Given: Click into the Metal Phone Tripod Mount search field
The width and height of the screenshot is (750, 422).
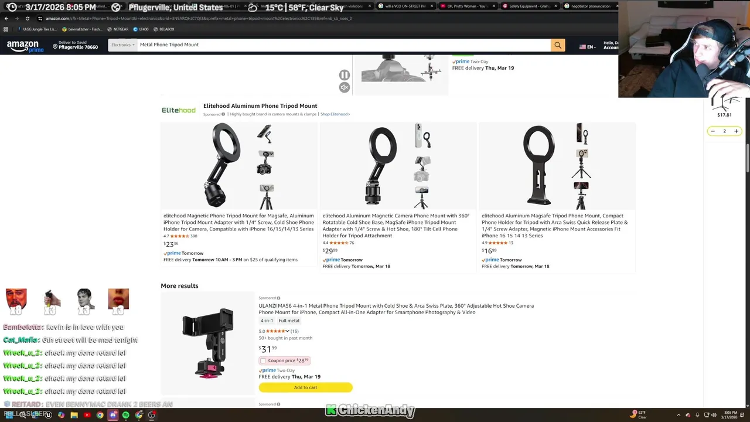Looking at the screenshot, I should 344,45.
